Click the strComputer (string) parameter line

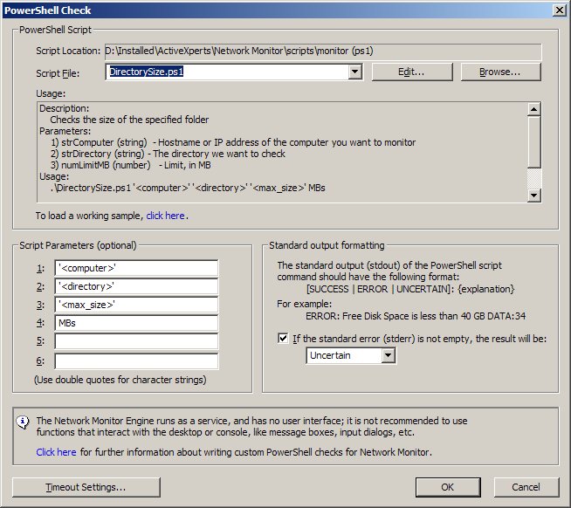tap(233, 142)
